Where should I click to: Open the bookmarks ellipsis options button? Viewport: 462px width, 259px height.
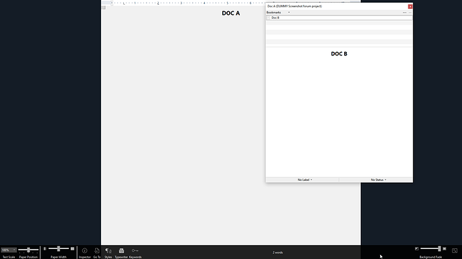pos(404,12)
